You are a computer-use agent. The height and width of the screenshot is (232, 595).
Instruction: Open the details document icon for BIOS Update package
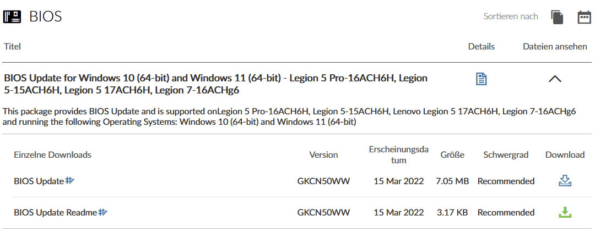[482, 79]
